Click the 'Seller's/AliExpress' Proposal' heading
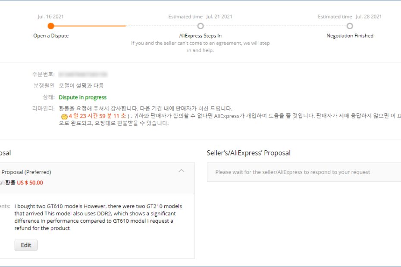This screenshot has width=401, height=267. (x=249, y=153)
